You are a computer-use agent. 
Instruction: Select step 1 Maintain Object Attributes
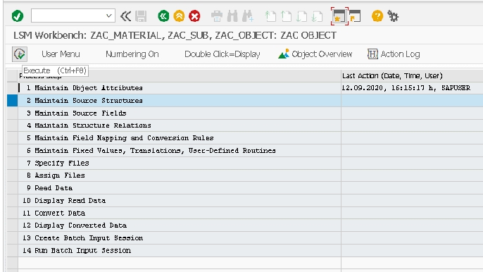coord(180,88)
